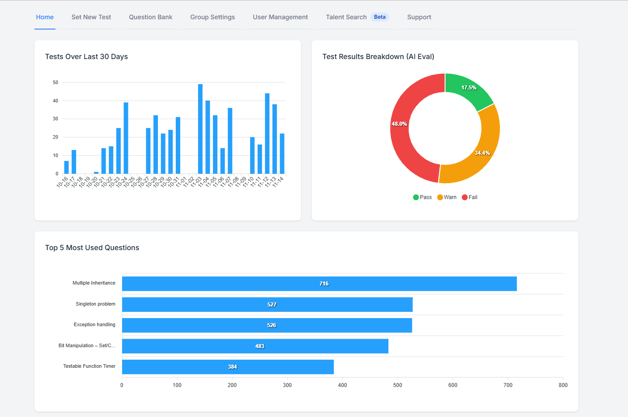Open Talent Search beta feature

346,17
